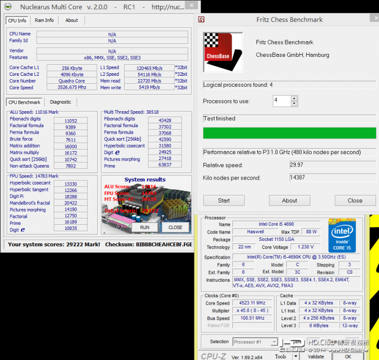379x360 pixels.
Task: Select the Diagnostic tab
Action: [60, 102]
